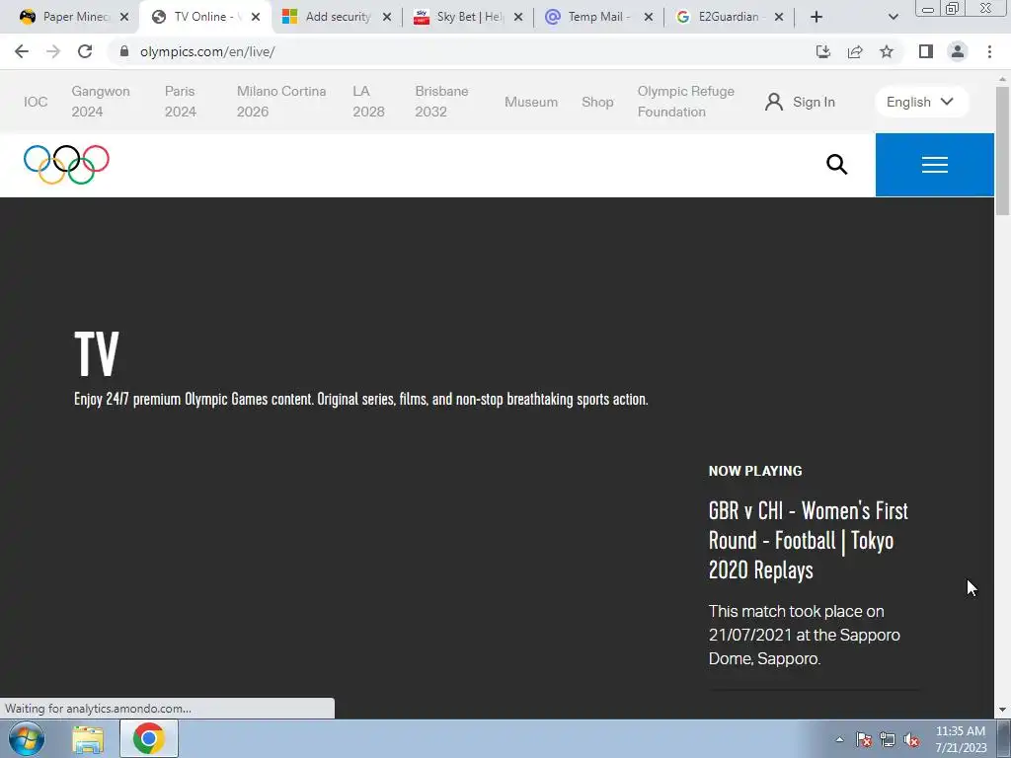Open the Museum link
The width and height of the screenshot is (1011, 758).
pos(530,102)
